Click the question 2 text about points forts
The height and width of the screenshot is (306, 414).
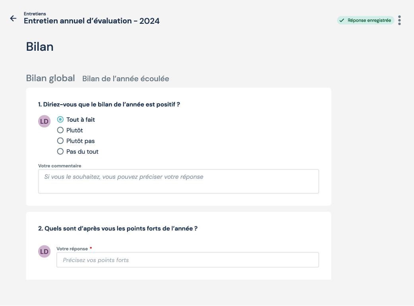pos(118,228)
